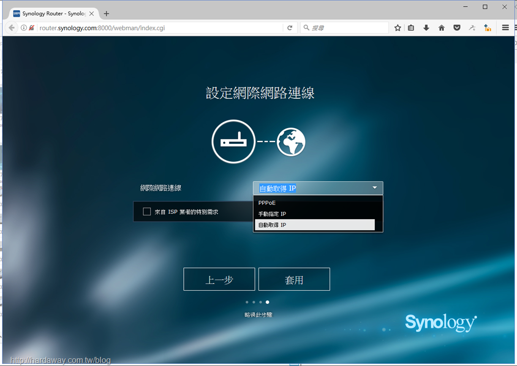517x366 pixels.
Task: Open the site information icon
Action: [24, 28]
